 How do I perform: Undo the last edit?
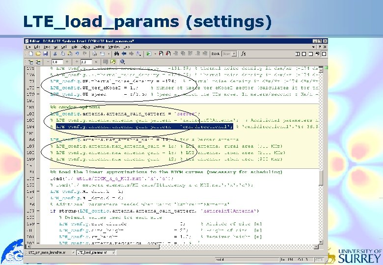point(77,54)
